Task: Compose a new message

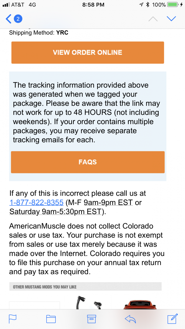Action: pos(172,318)
